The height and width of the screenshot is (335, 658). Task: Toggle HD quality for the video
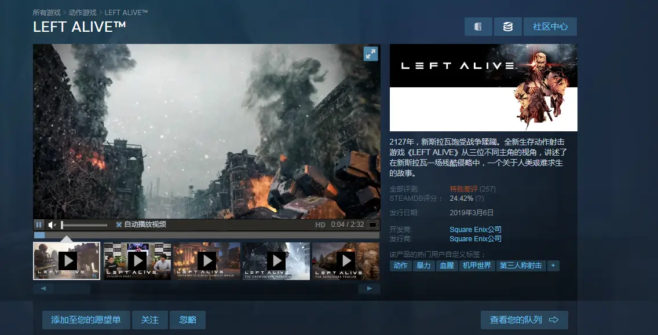pyautogui.click(x=320, y=224)
